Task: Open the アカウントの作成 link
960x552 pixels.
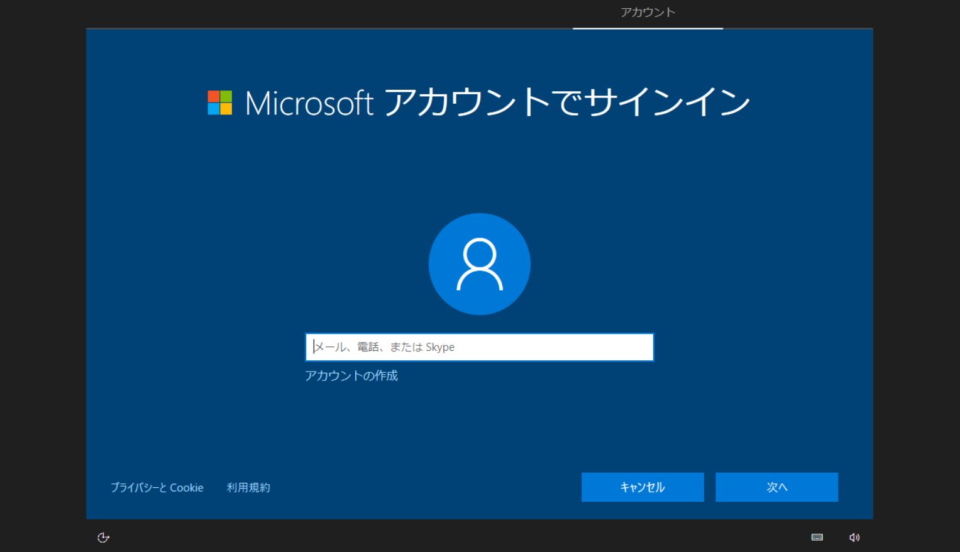Action: point(351,375)
